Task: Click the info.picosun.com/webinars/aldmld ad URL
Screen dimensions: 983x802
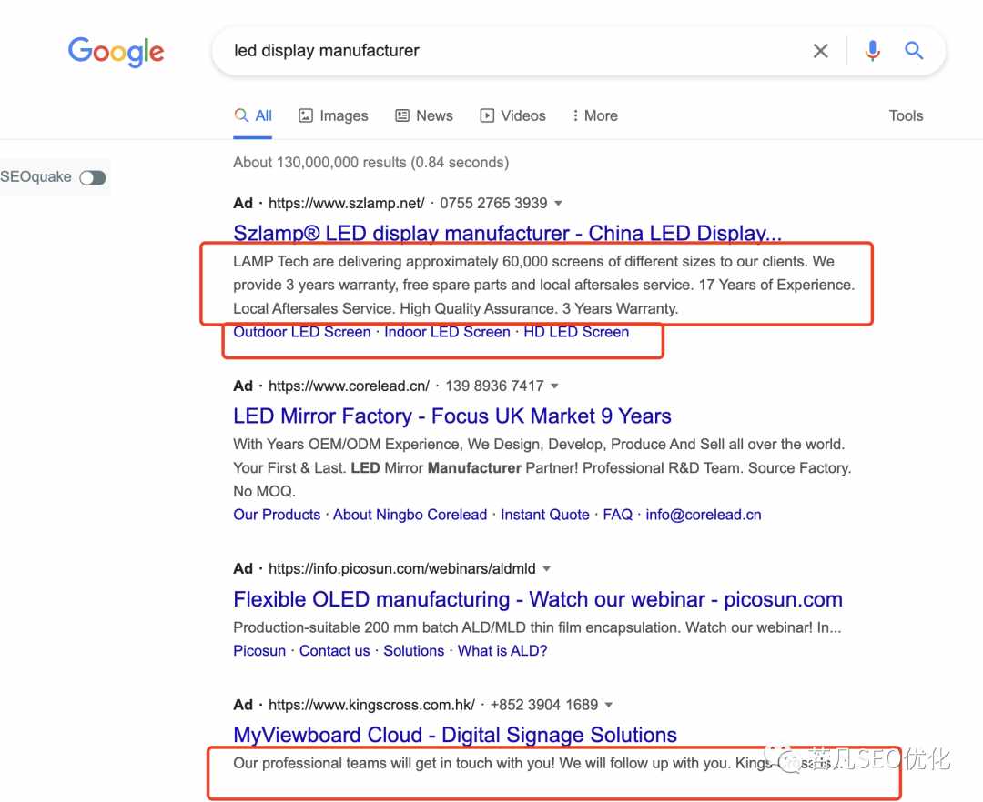Action: click(x=402, y=569)
